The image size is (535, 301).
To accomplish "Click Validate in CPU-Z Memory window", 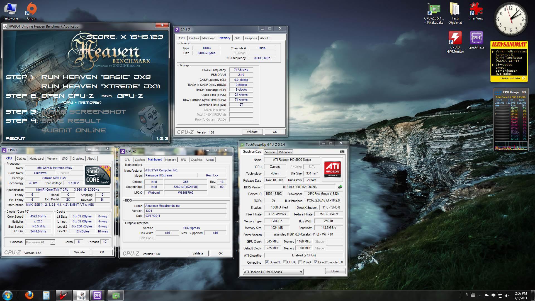I will [252, 132].
